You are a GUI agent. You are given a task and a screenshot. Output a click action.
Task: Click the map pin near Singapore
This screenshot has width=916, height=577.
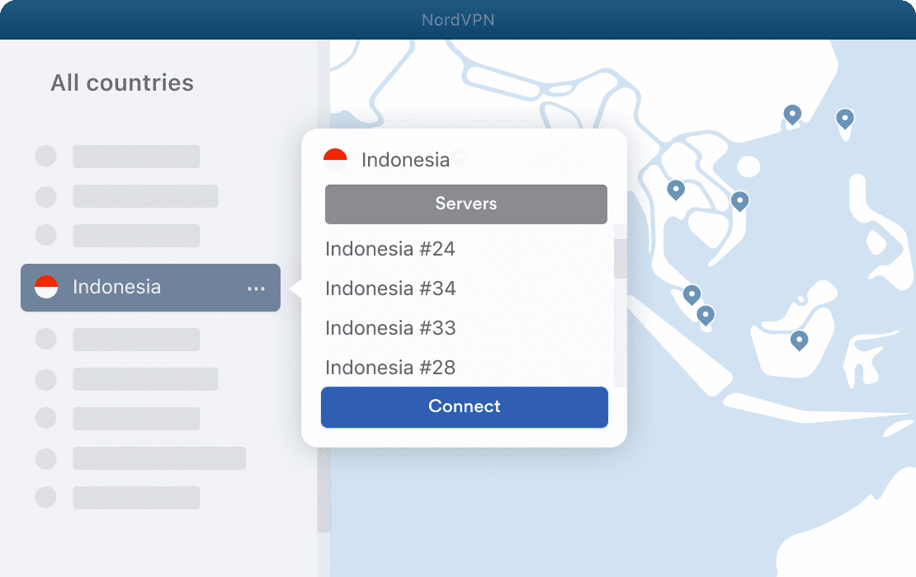pos(706,316)
